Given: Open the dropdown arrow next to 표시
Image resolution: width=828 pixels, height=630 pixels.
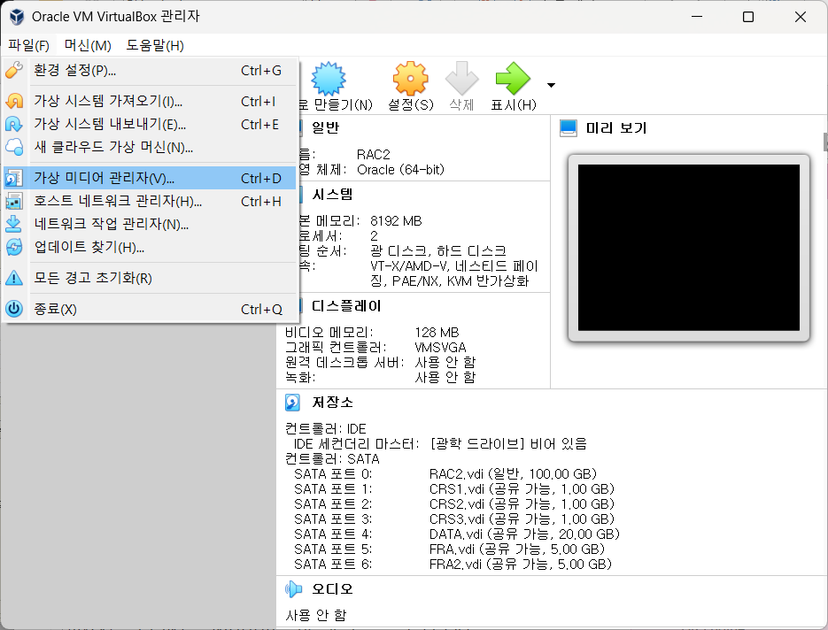Looking at the screenshot, I should pyautogui.click(x=552, y=85).
